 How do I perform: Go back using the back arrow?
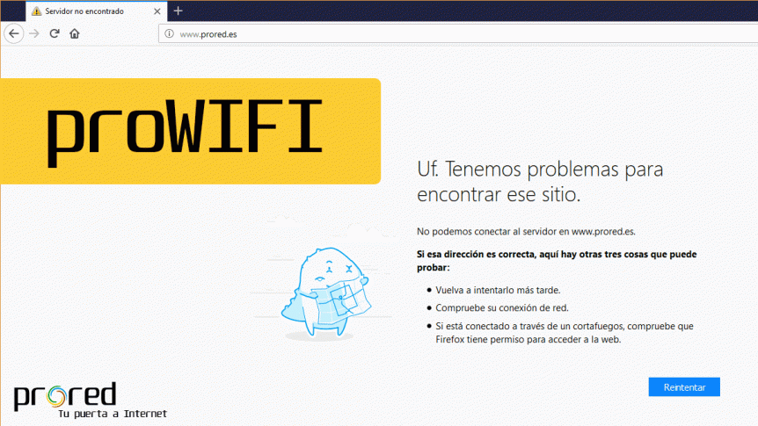coord(13,33)
